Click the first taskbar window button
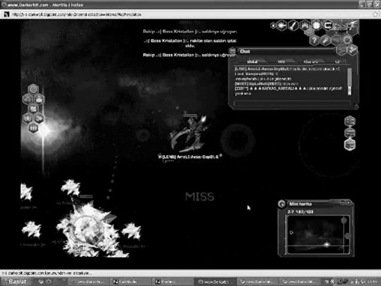The height and width of the screenshot is (286, 381). [88, 282]
